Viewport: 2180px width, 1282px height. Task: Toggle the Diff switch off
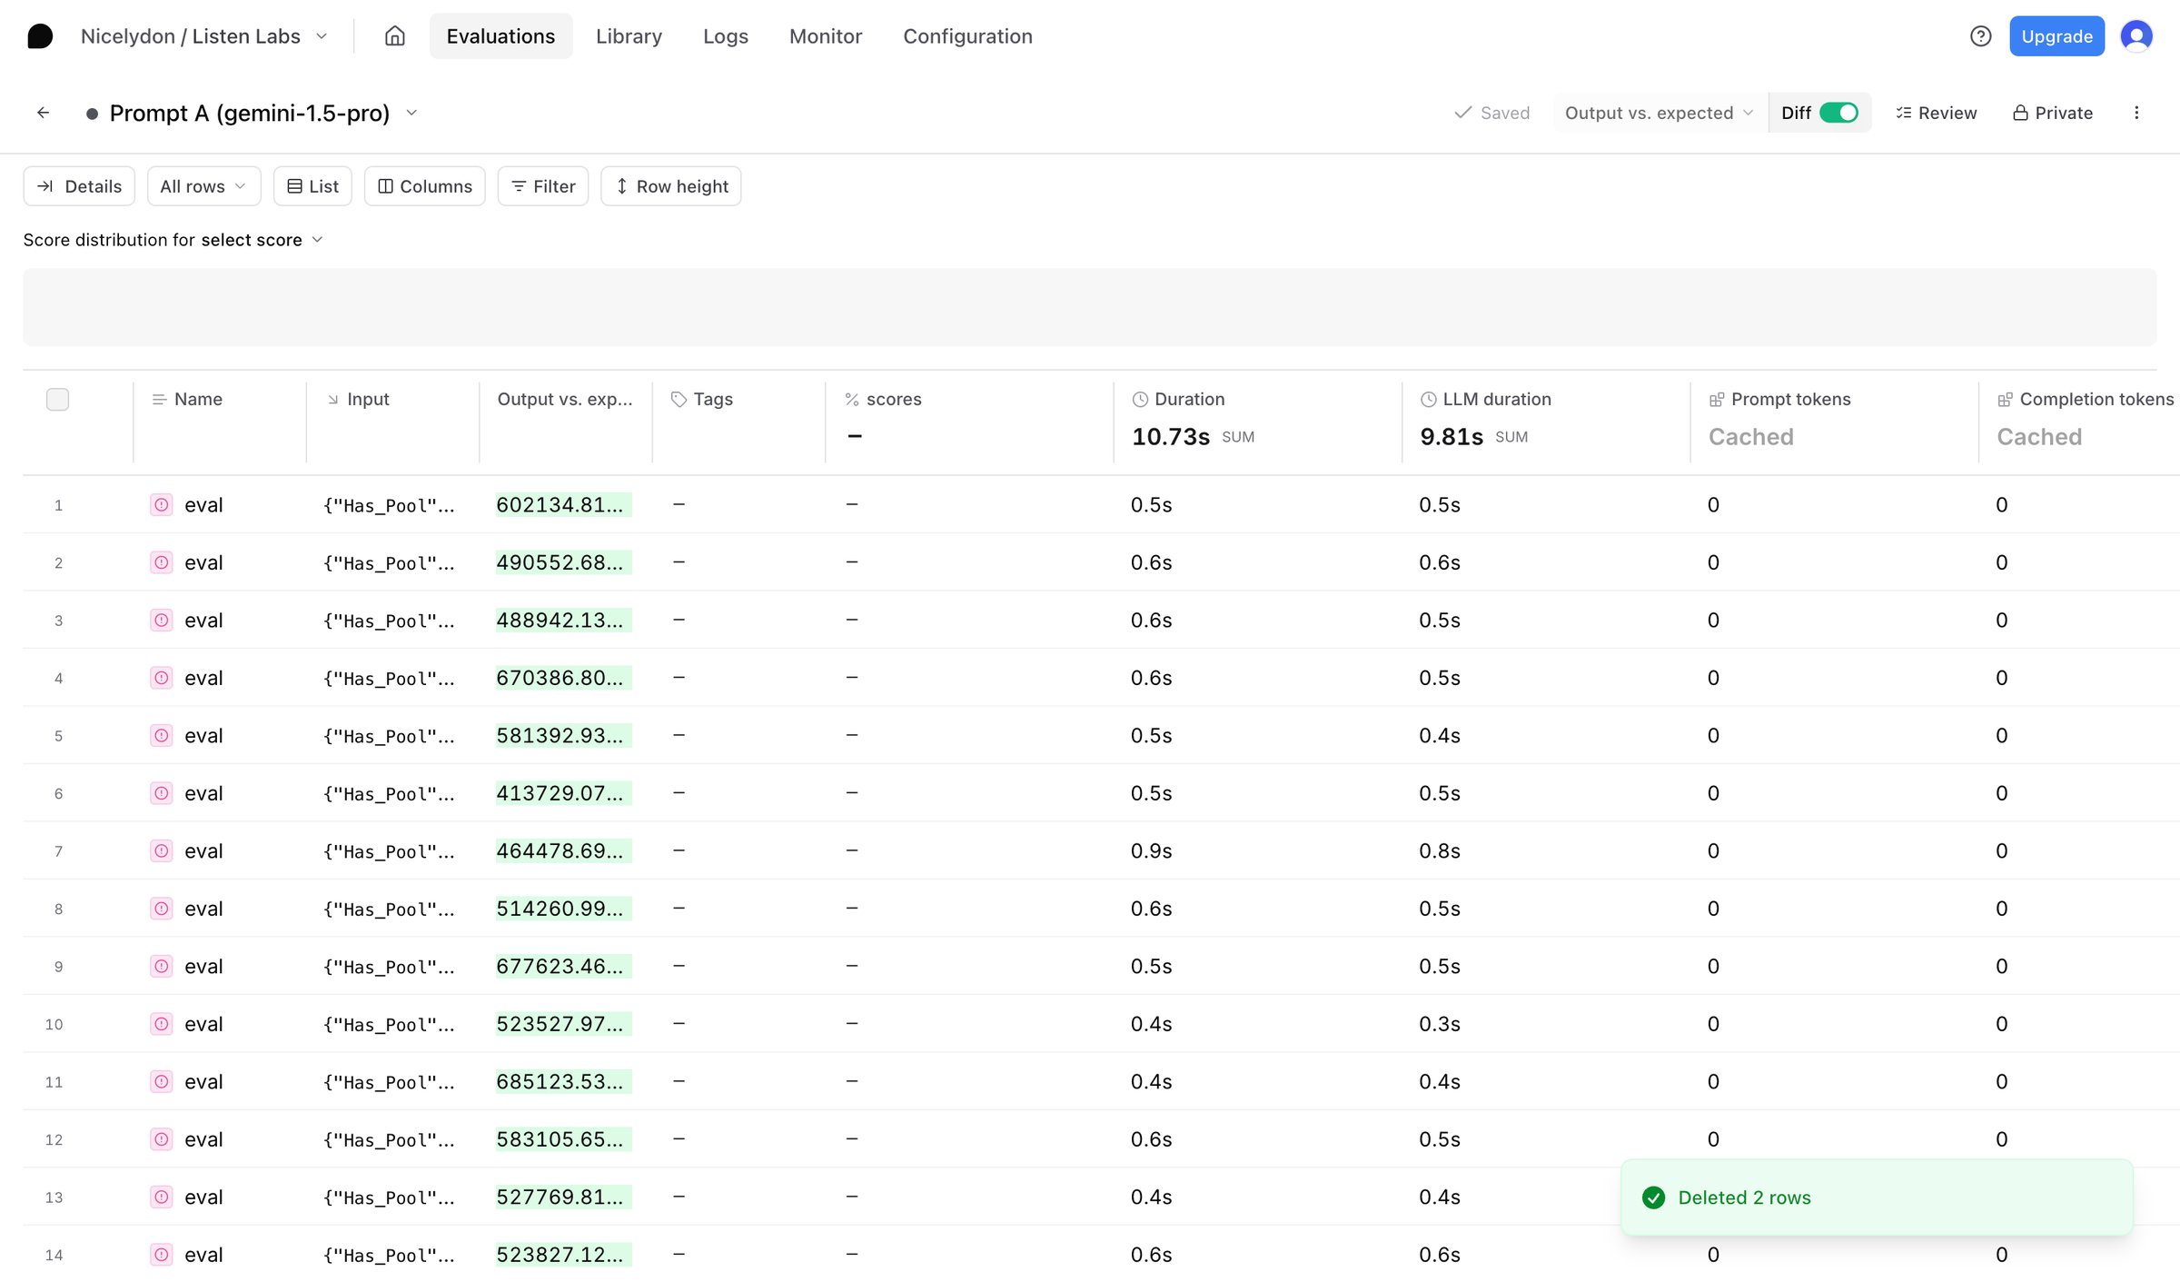coord(1838,113)
